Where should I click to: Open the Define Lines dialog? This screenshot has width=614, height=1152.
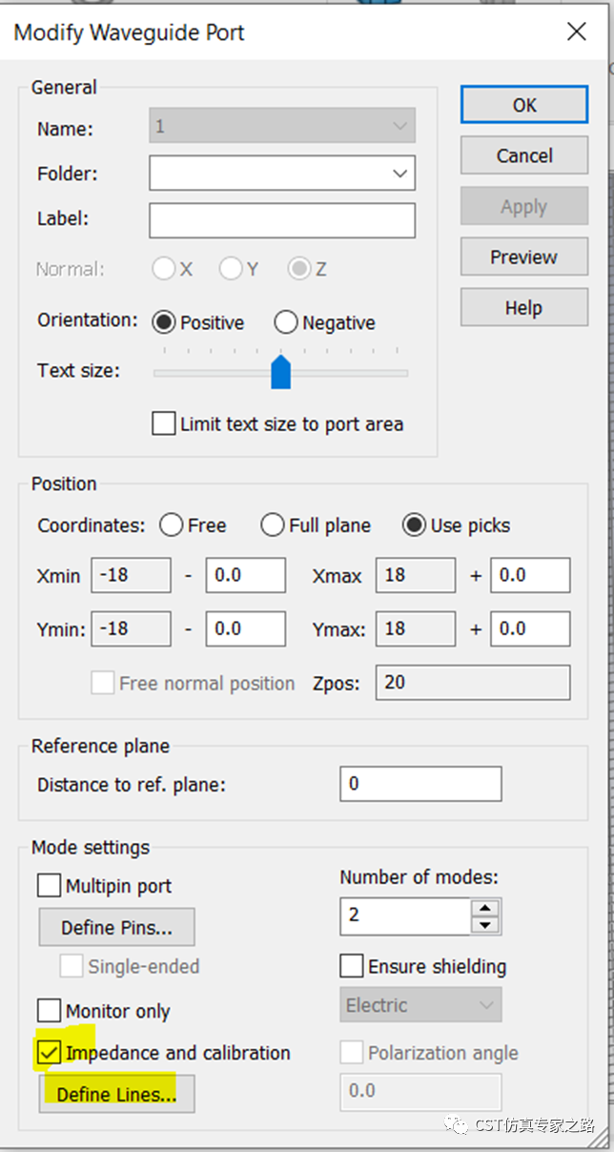116,1094
